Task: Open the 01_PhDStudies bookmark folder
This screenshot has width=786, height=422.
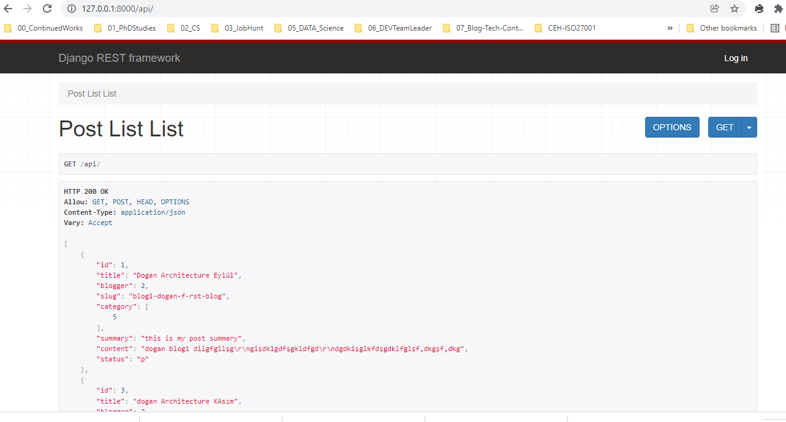Action: 125,28
